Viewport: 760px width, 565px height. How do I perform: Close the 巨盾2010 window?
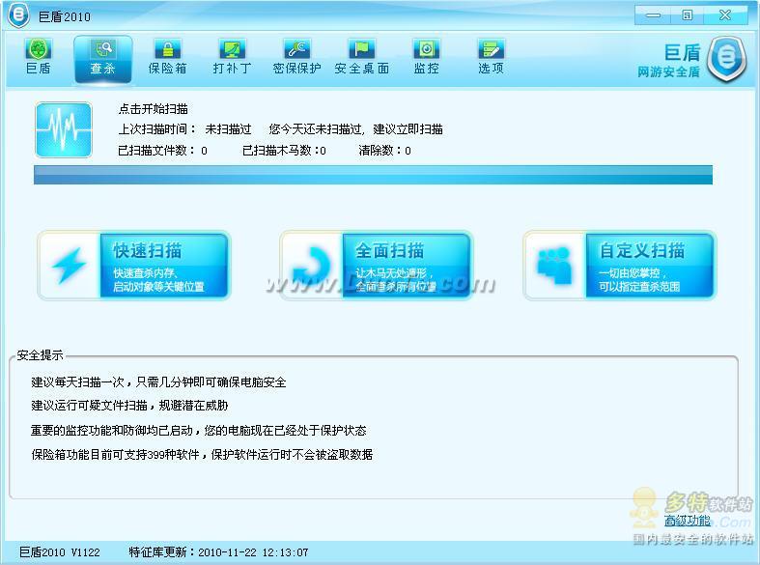click(x=725, y=15)
